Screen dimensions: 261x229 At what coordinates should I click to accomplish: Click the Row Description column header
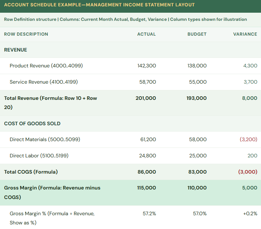(x=26, y=34)
